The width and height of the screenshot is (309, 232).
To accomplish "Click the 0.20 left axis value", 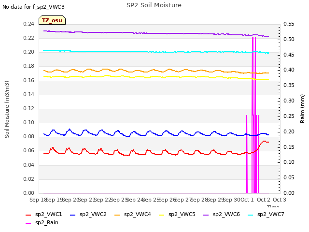I will (29, 52).
